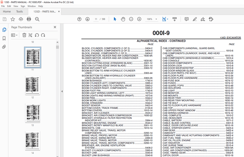This screenshot has height=157, width=244.
Task: Click the Save file icon
Action: 5,19
